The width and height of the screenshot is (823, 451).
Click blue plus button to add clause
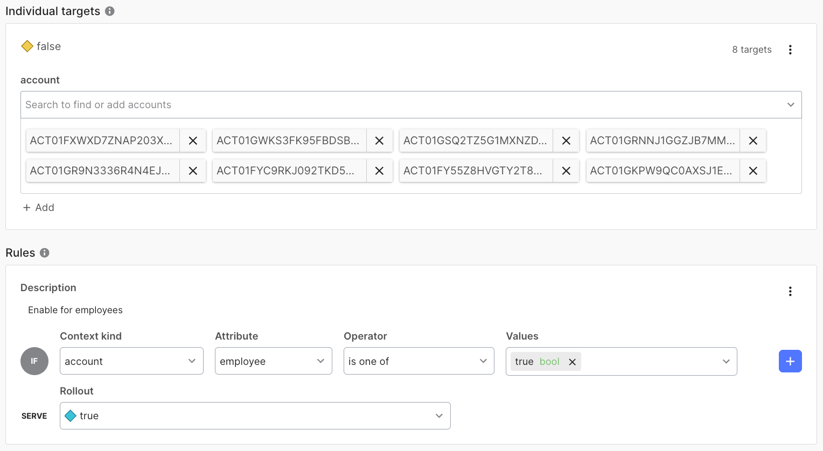(x=790, y=361)
